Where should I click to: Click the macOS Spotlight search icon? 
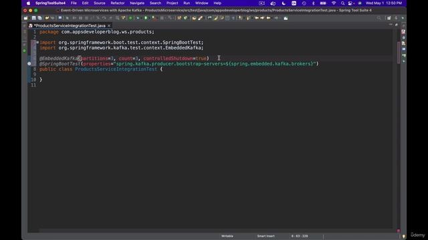click(x=342, y=3)
